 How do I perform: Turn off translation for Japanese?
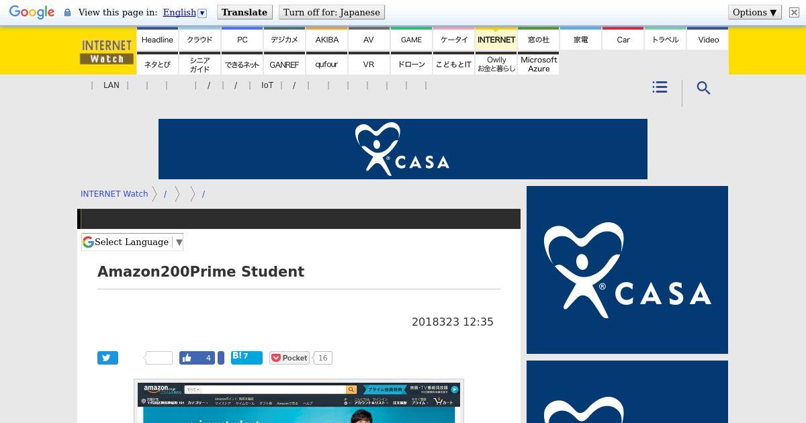(331, 12)
